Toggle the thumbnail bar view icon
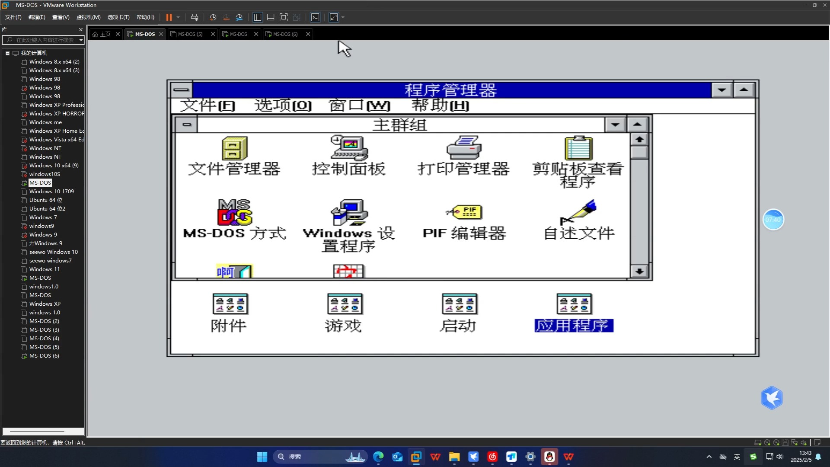Viewport: 830px width, 467px height. pos(271,17)
